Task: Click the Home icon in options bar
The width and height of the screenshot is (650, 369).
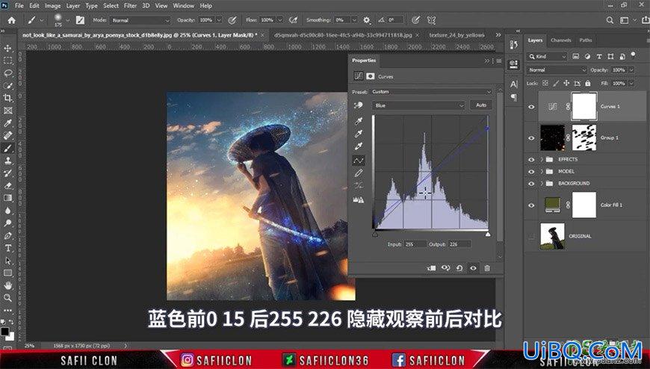Action: (12, 20)
